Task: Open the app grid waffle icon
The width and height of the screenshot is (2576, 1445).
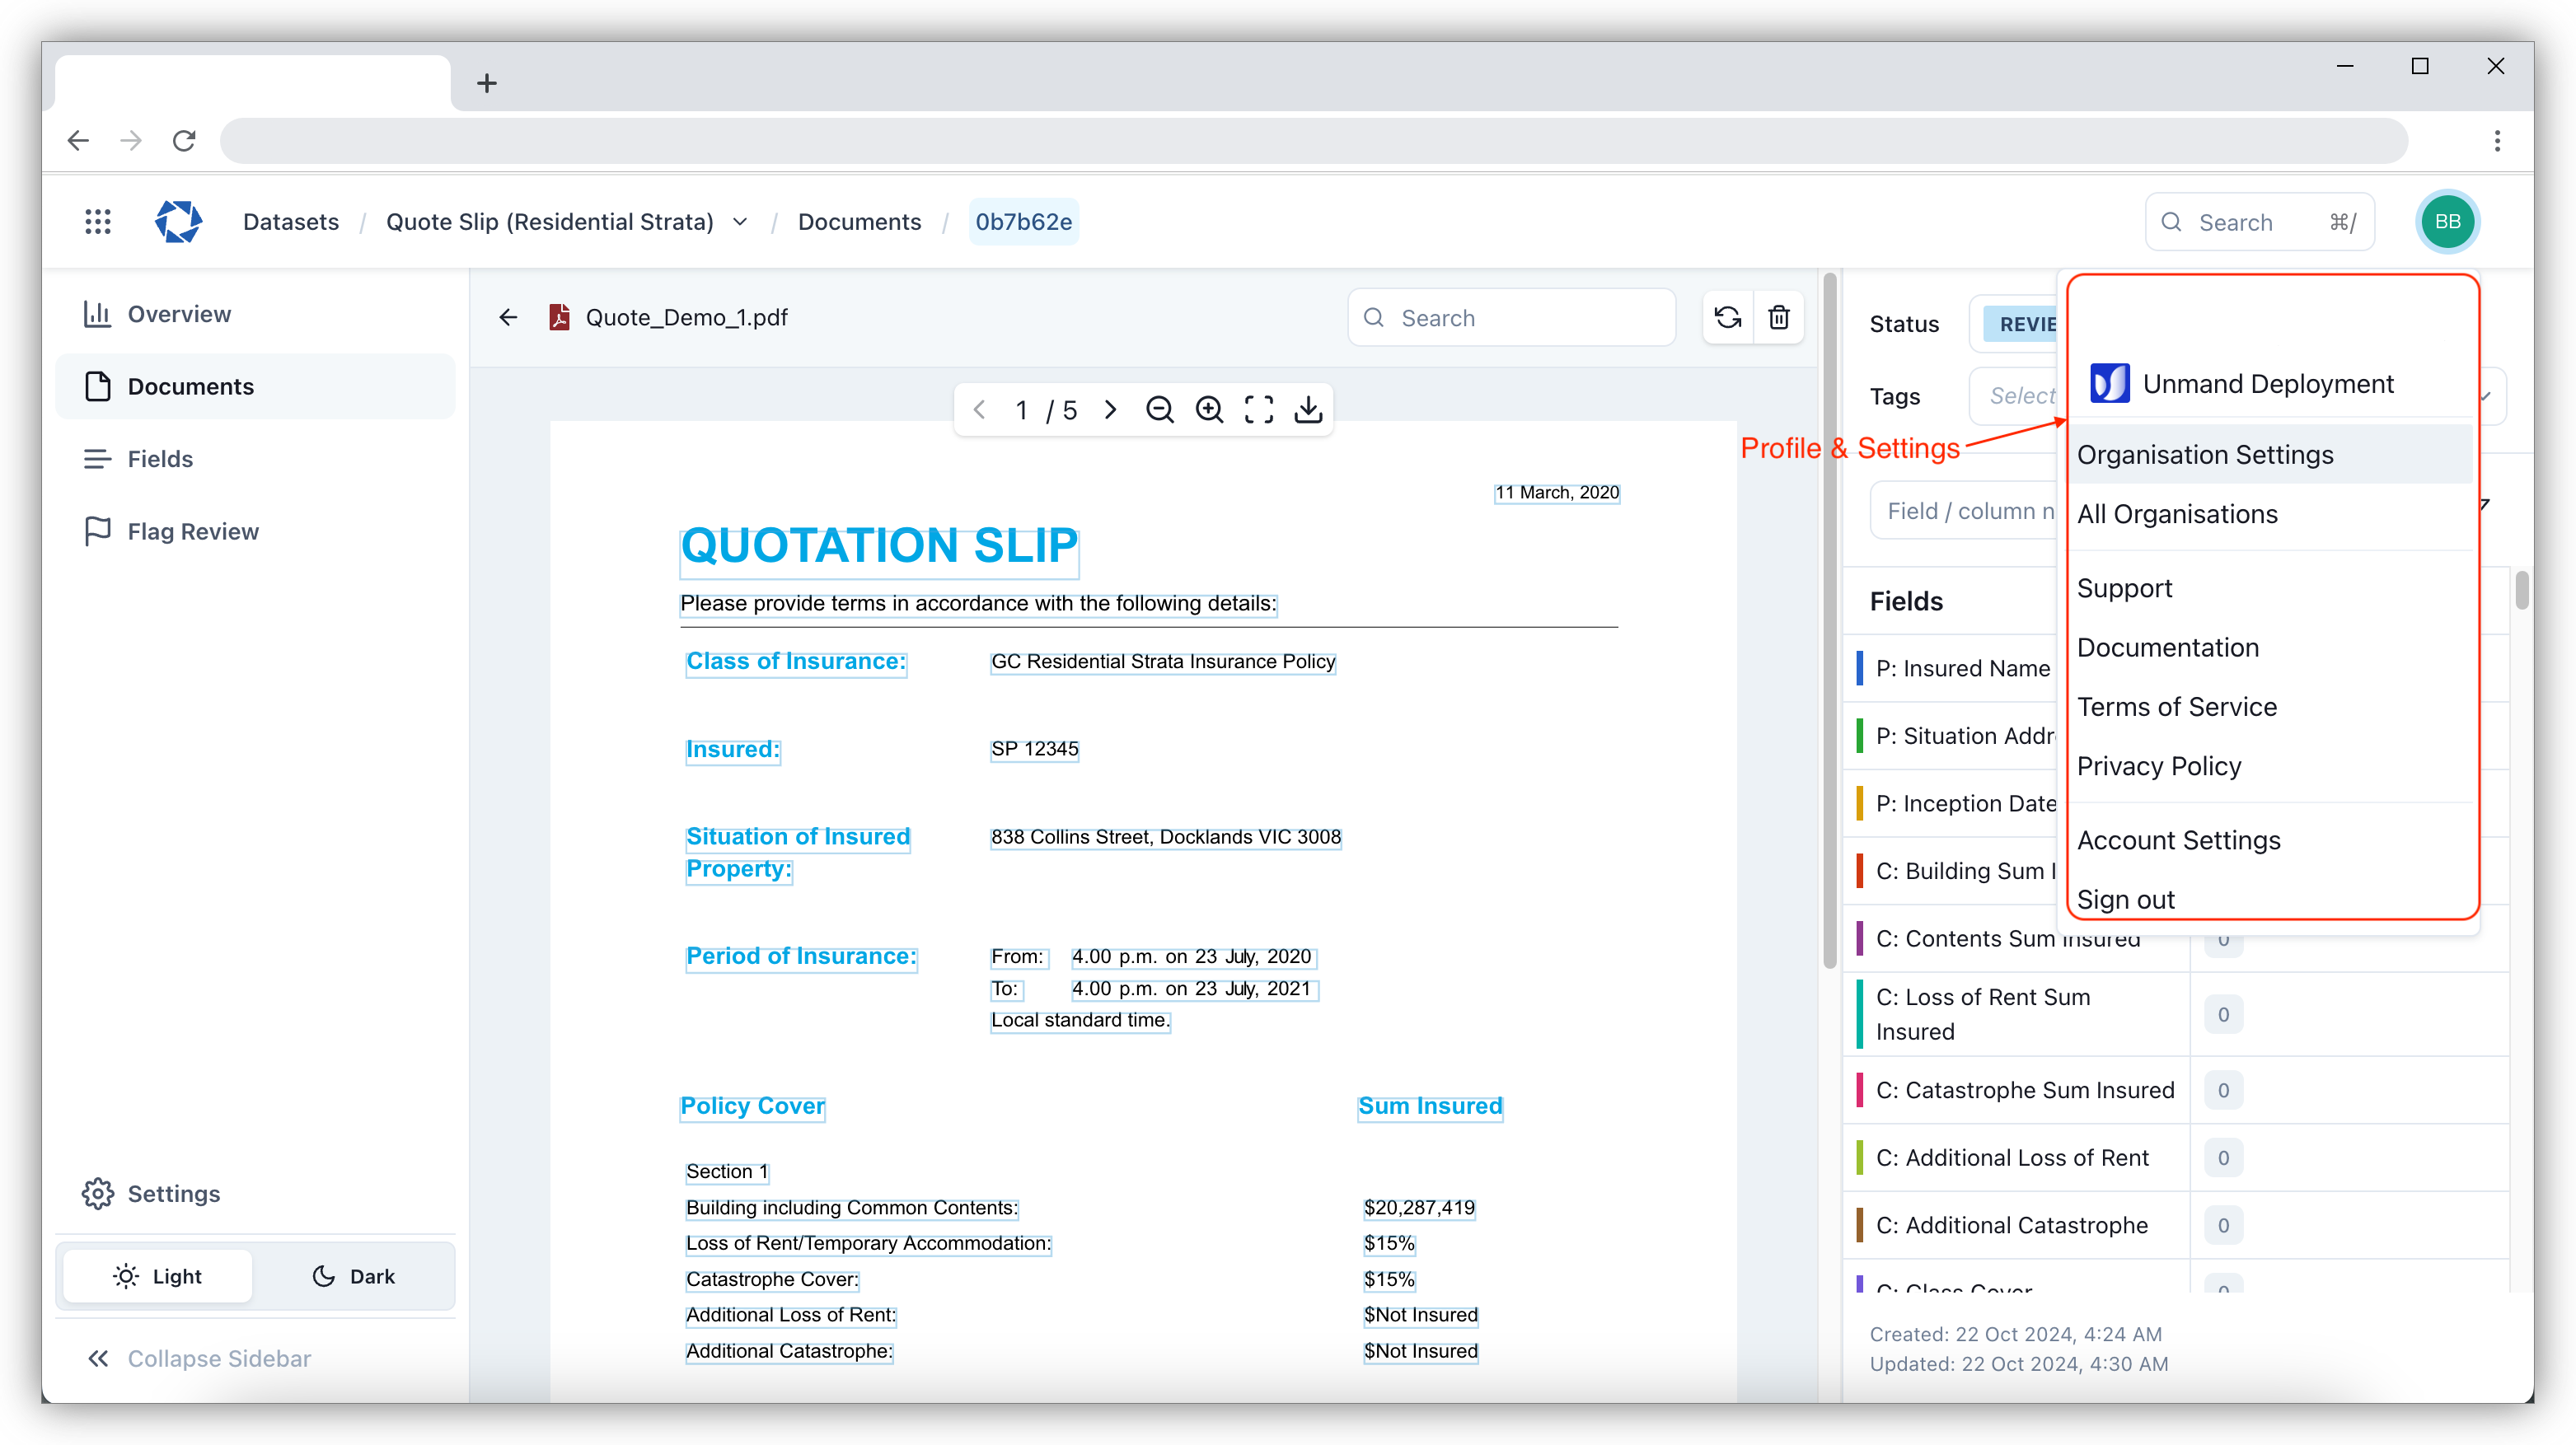Action: pos(97,221)
